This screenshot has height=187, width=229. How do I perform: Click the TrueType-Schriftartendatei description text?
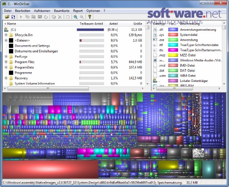[199, 45]
